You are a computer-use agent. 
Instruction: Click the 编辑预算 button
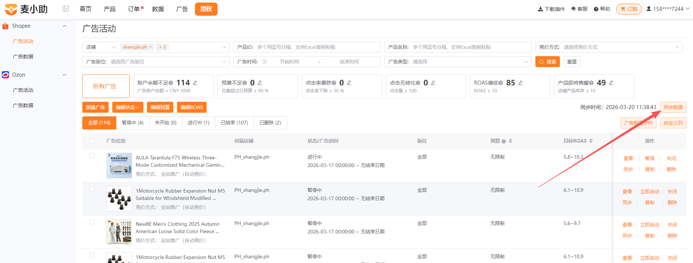point(160,107)
